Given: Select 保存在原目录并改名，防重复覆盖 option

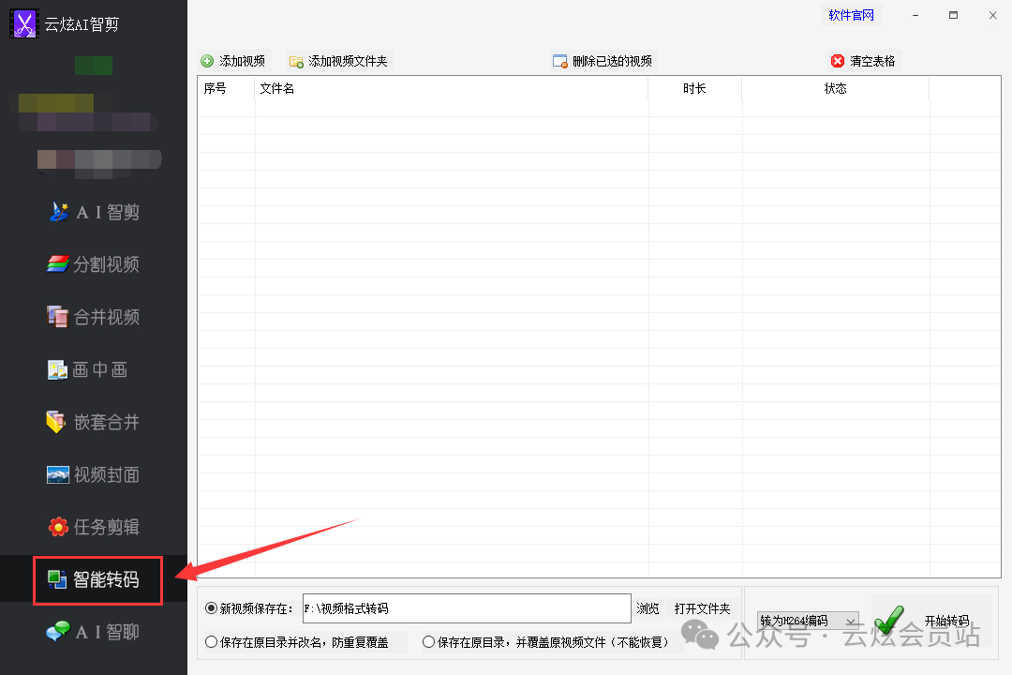Looking at the screenshot, I should (211, 642).
